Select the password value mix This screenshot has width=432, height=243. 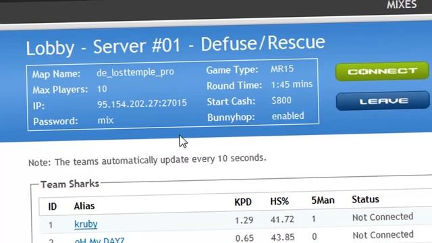[x=105, y=120]
